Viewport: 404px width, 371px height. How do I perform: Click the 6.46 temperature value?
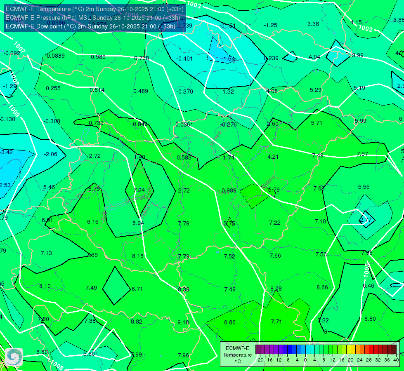click(369, 286)
